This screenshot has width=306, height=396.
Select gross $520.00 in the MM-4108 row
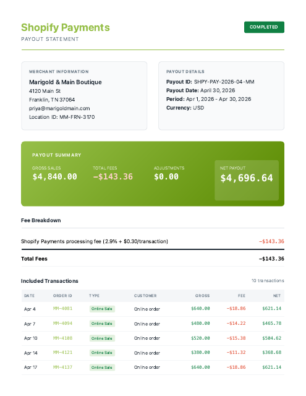coord(200,338)
